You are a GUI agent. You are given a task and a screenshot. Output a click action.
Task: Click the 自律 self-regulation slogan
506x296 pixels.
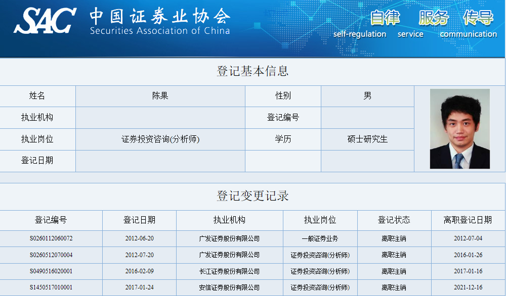pos(360,24)
